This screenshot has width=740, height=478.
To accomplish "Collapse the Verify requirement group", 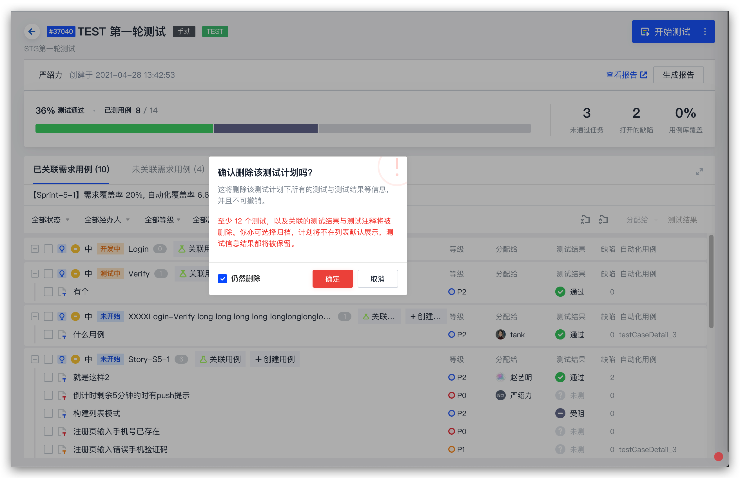I will (35, 274).
